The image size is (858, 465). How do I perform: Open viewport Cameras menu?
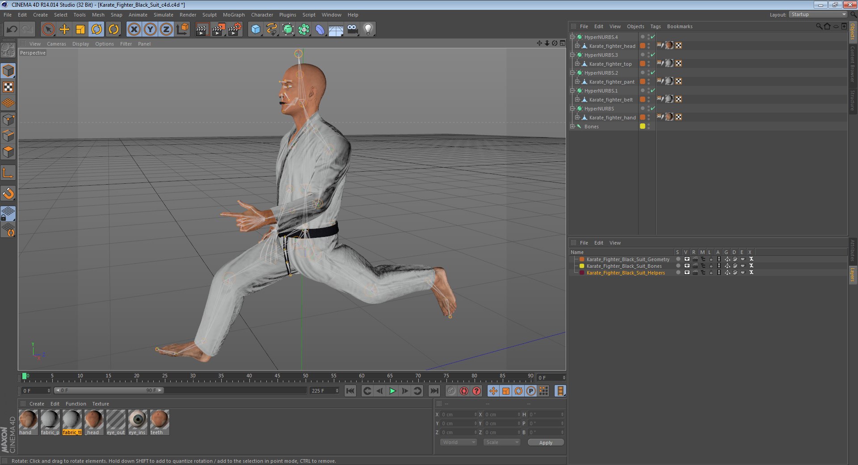click(56, 44)
